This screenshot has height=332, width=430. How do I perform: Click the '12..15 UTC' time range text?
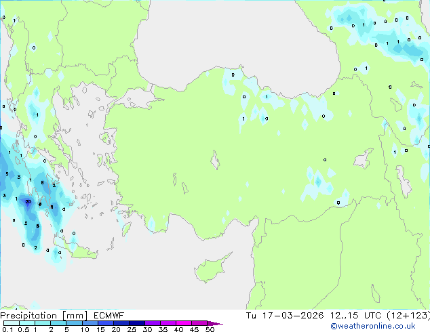355,316
